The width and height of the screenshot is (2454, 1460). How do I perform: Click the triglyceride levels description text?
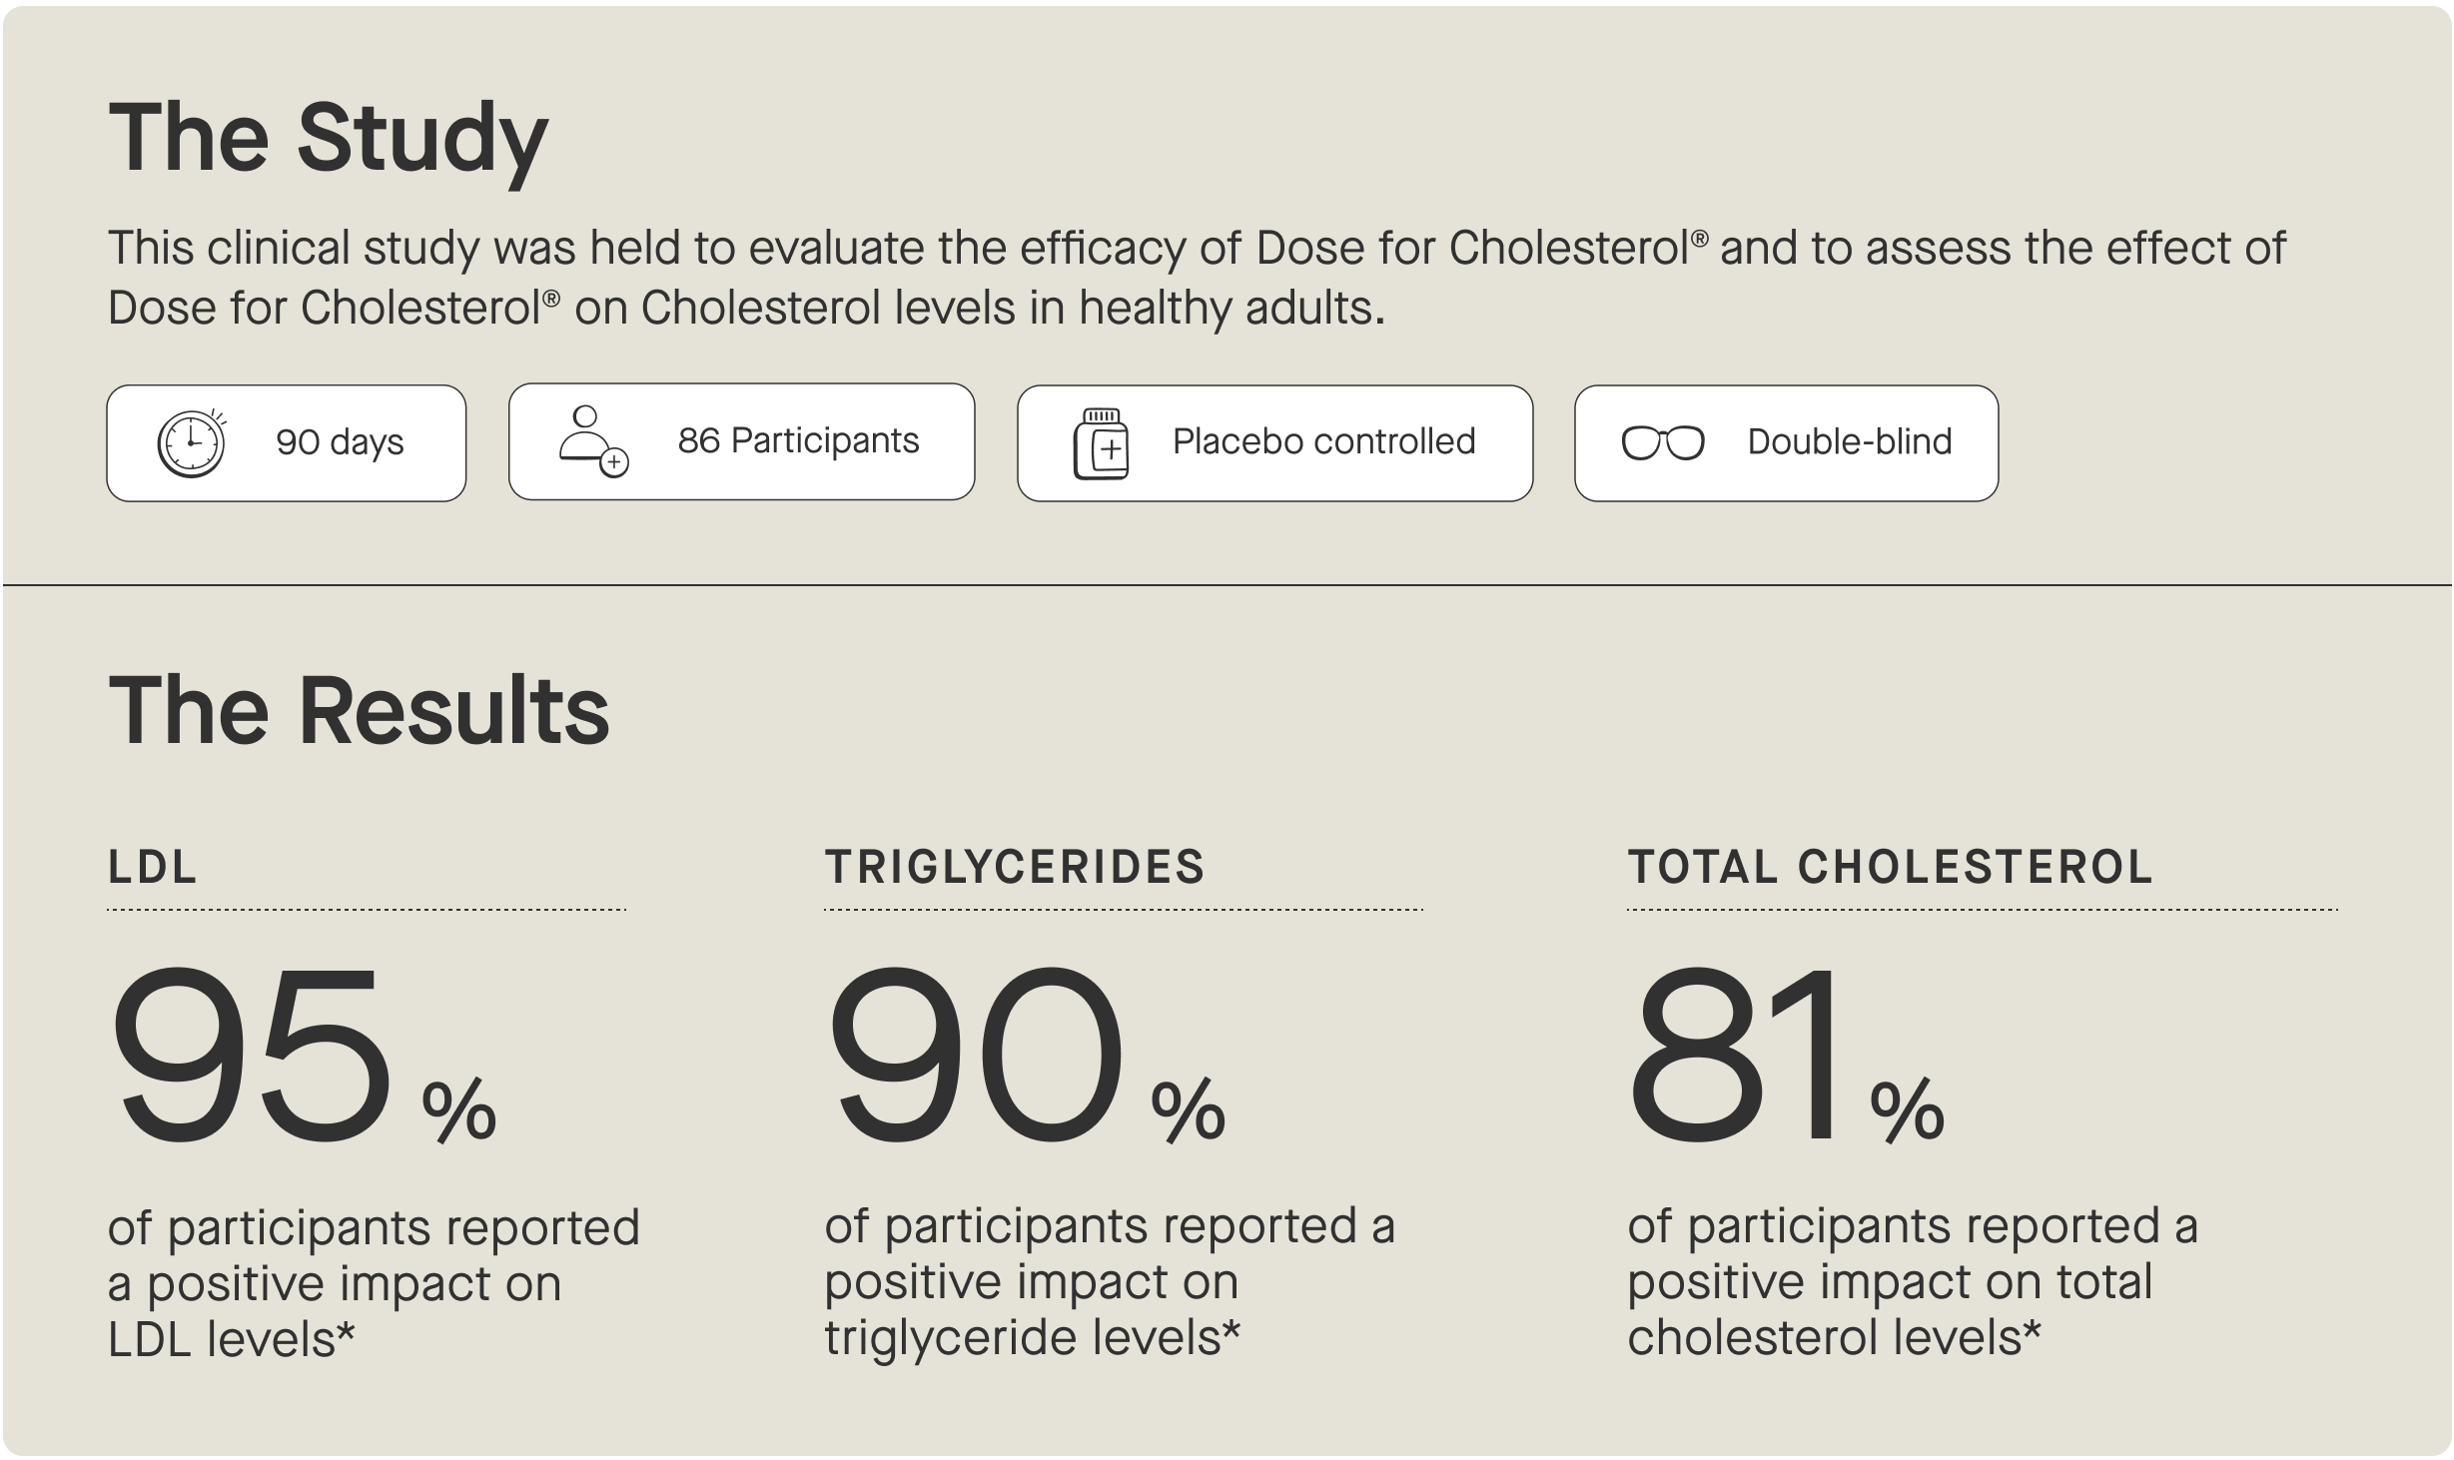point(1110,1281)
